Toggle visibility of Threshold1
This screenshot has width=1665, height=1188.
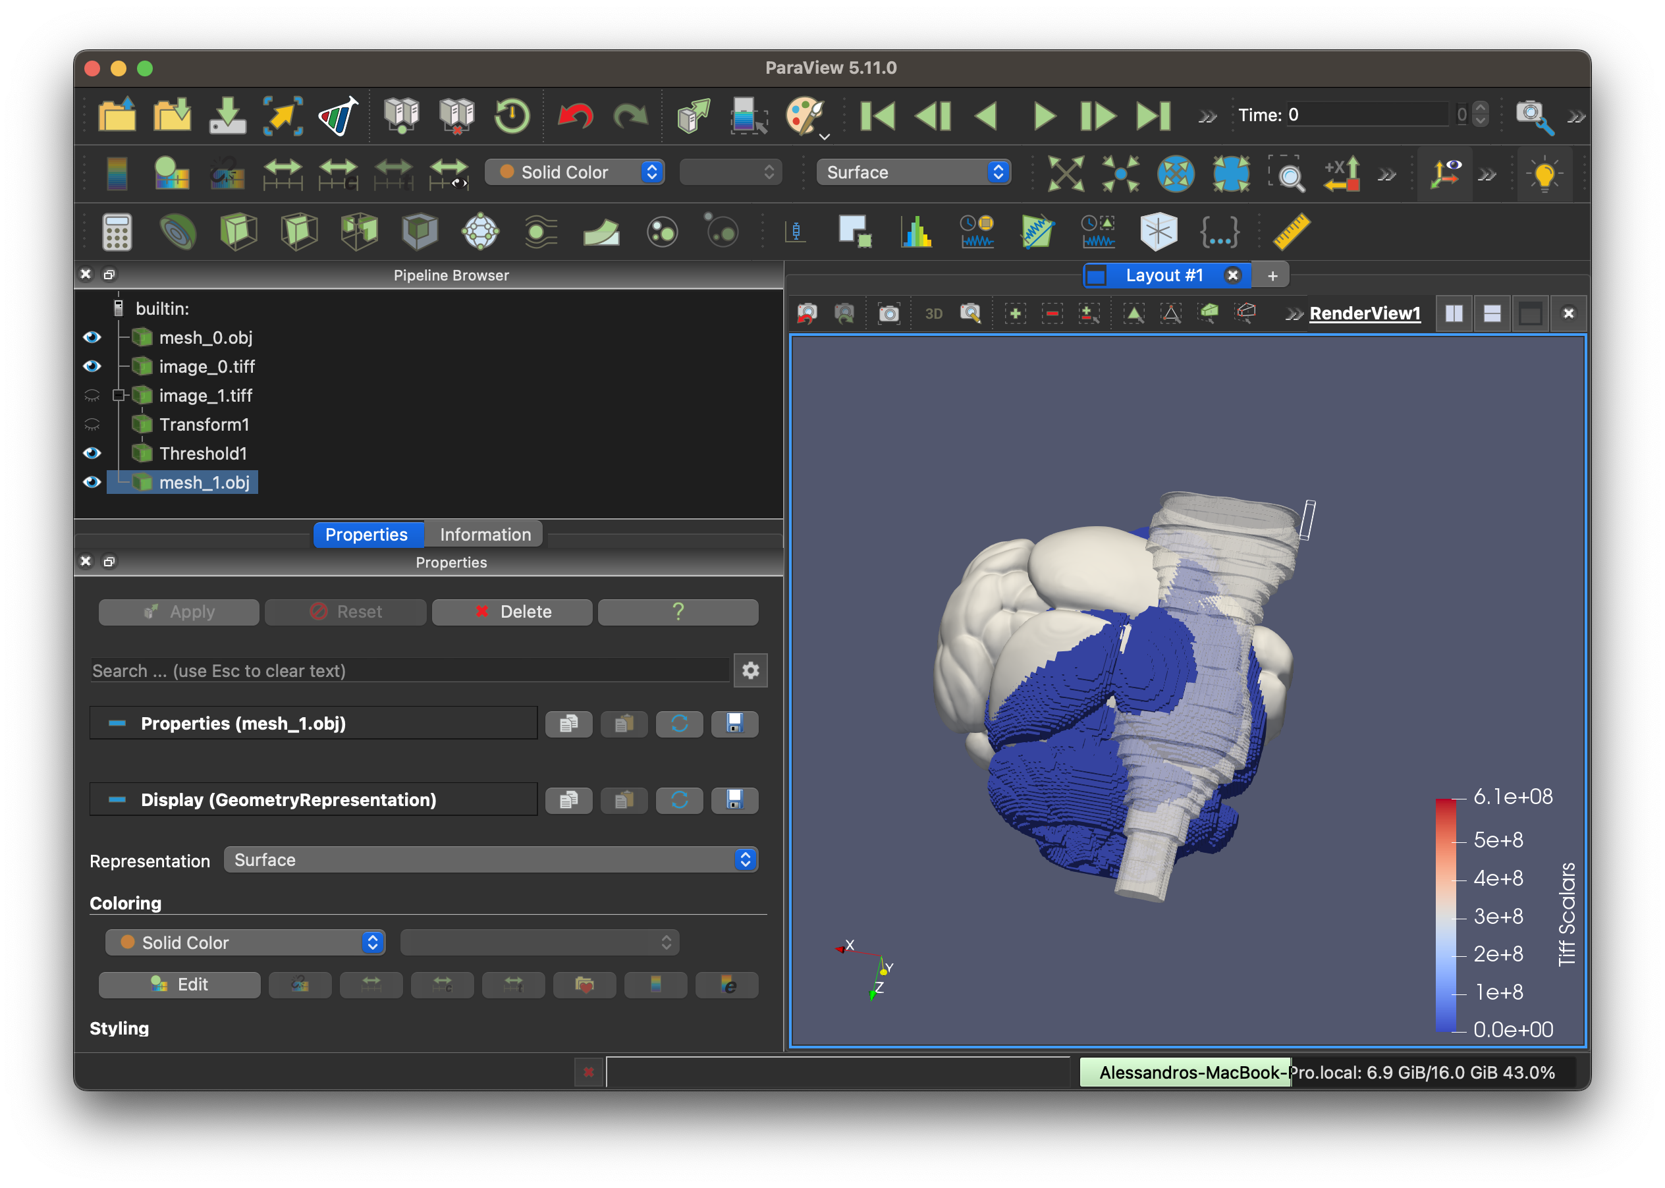92,454
